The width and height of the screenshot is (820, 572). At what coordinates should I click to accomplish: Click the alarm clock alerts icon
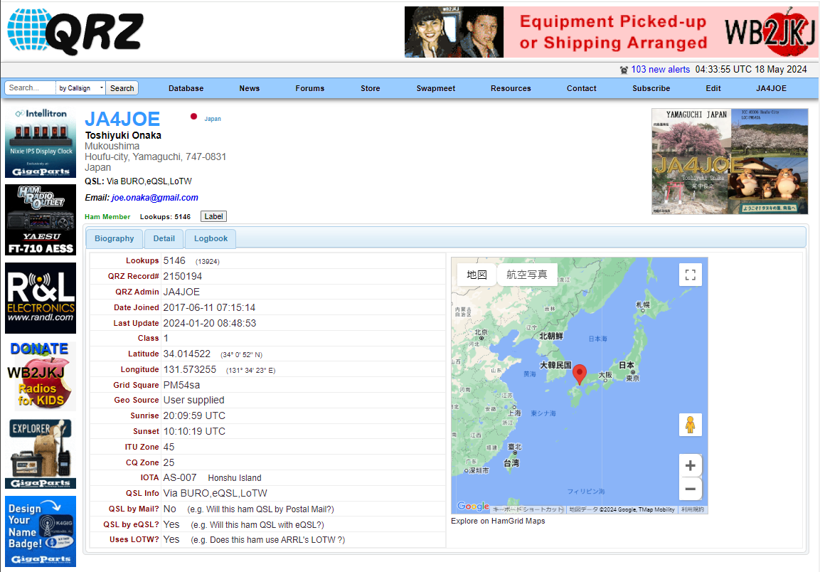624,70
